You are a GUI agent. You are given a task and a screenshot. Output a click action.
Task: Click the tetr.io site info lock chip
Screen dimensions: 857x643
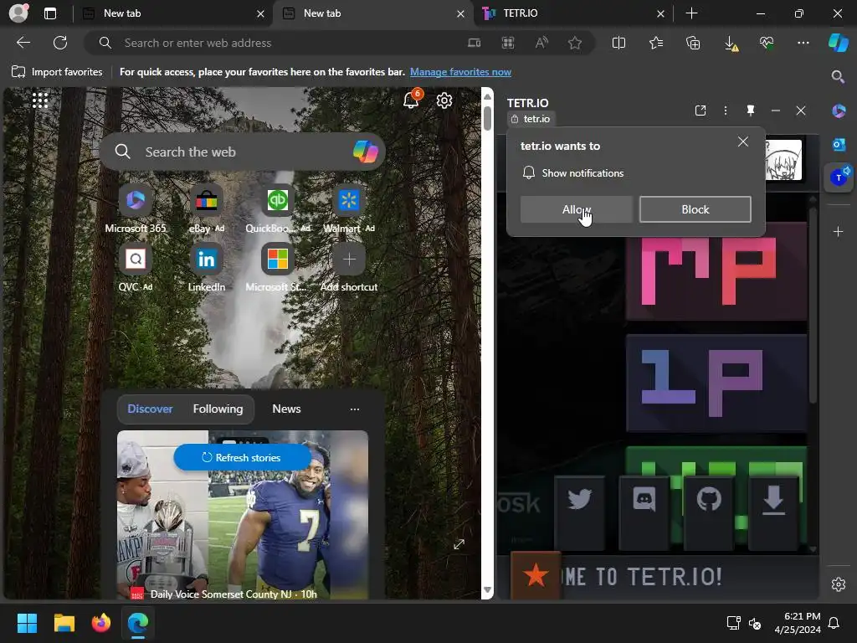[x=530, y=119]
